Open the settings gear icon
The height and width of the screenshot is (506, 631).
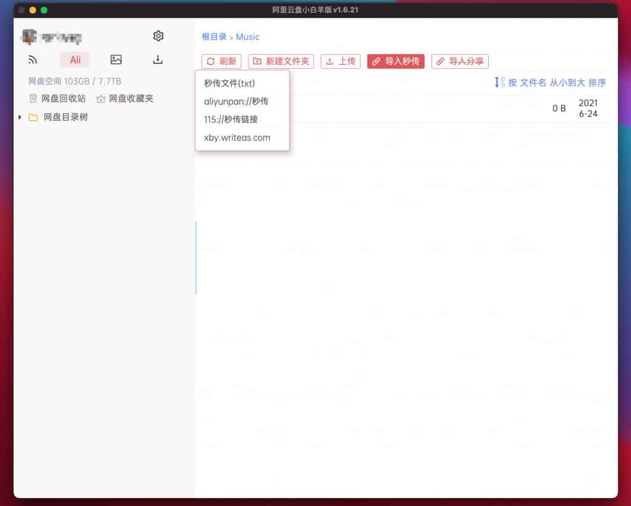point(158,36)
